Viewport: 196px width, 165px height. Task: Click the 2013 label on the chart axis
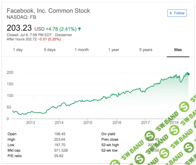(30, 123)
